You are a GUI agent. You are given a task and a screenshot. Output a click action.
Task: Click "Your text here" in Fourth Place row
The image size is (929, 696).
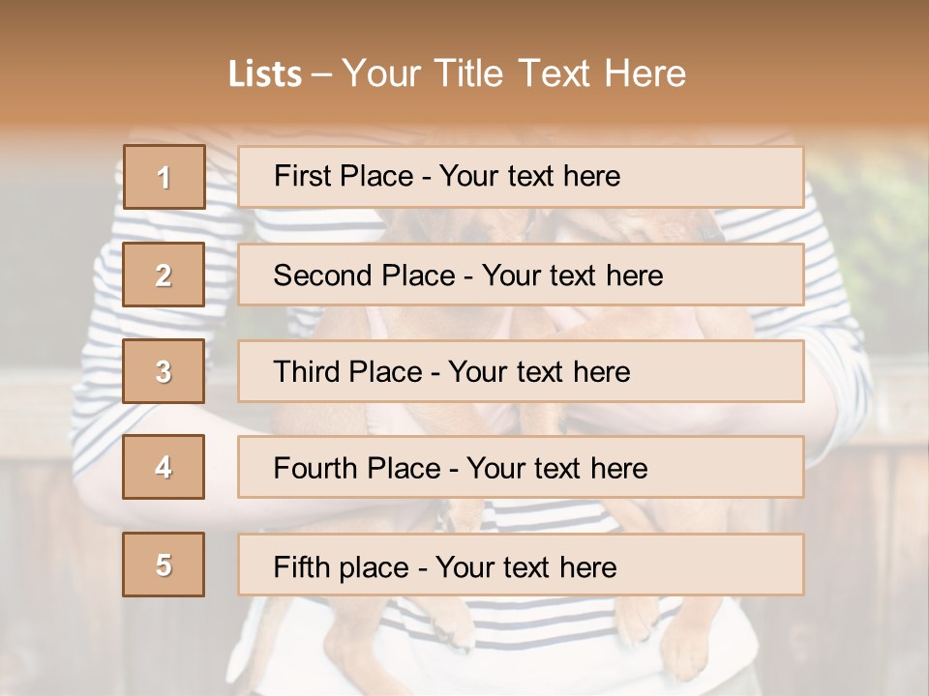[556, 469]
